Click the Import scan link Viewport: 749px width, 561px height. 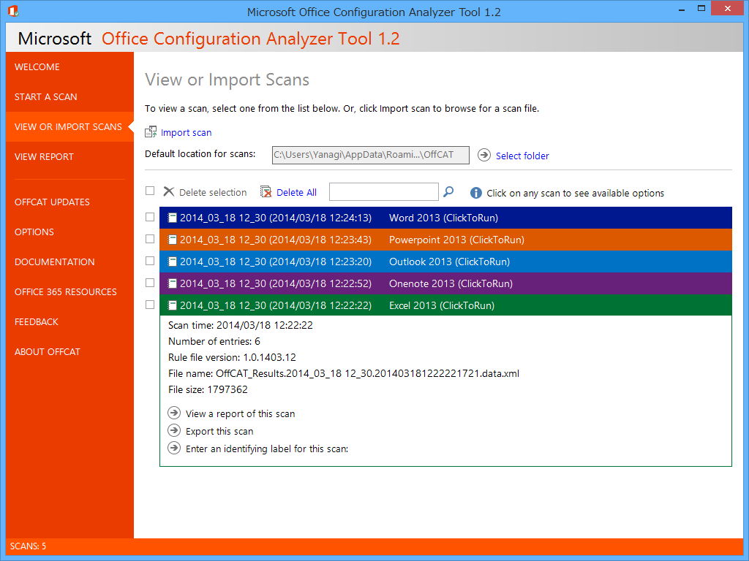pyautogui.click(x=187, y=133)
